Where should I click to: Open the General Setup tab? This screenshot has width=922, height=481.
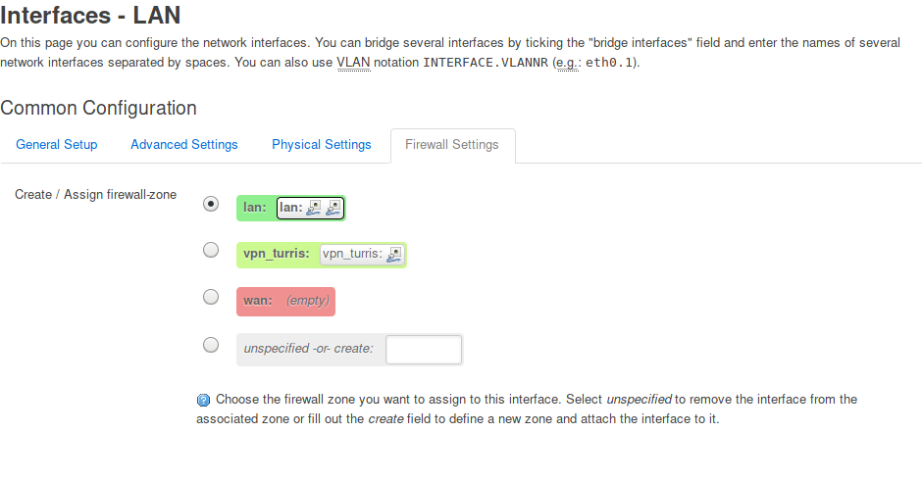click(x=57, y=144)
